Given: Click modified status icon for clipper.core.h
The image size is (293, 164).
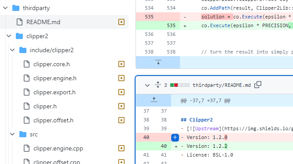Looking at the screenshot, I should pos(121,64).
